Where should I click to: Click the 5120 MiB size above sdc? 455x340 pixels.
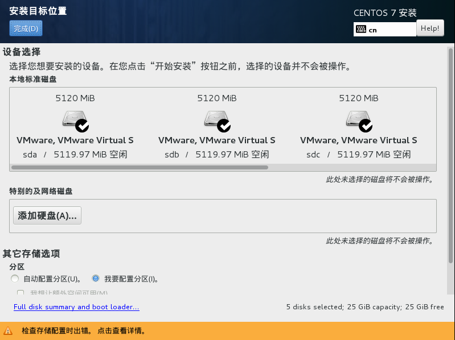[x=359, y=98]
